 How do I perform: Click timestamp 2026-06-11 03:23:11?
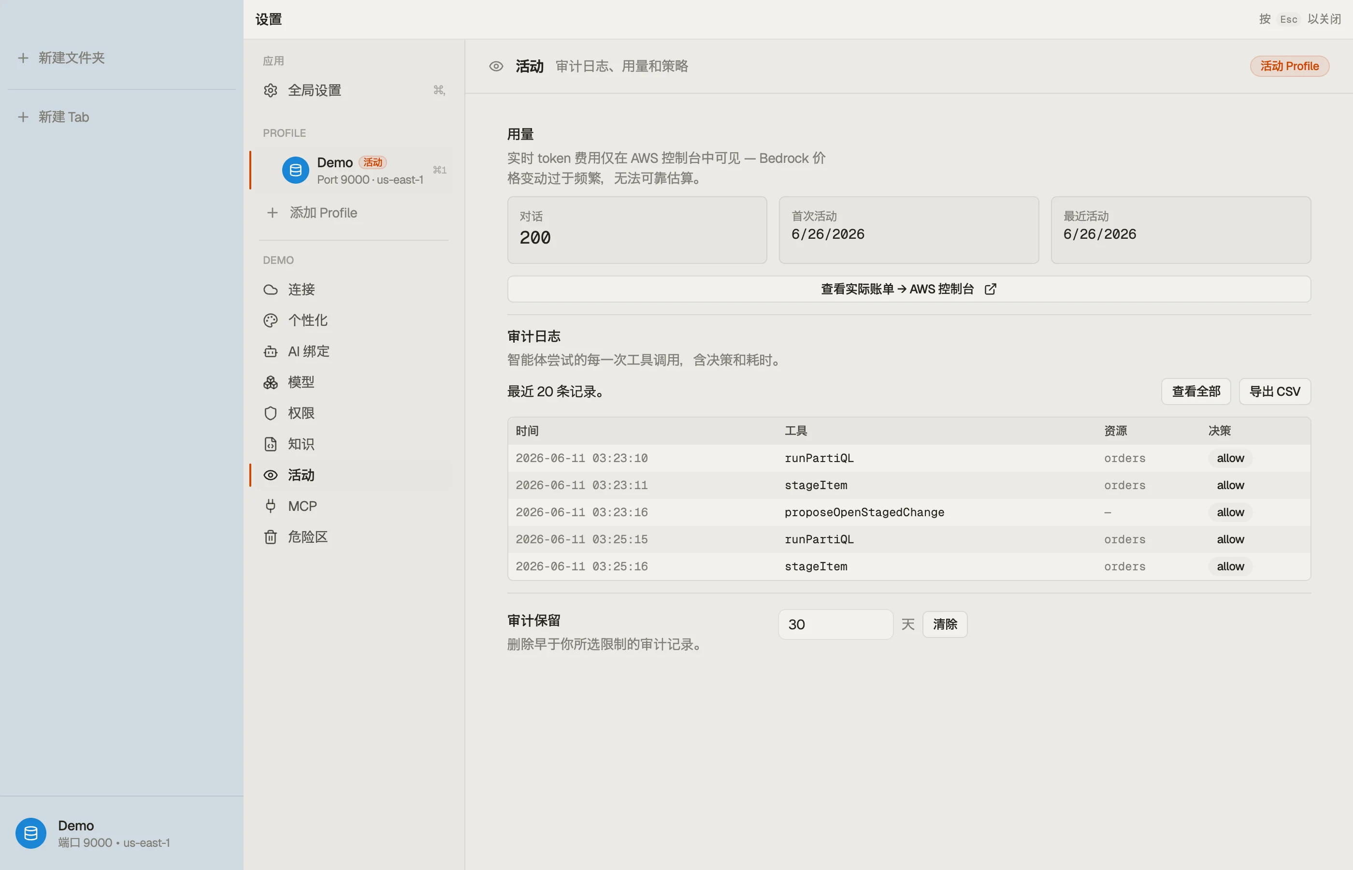[582, 485]
